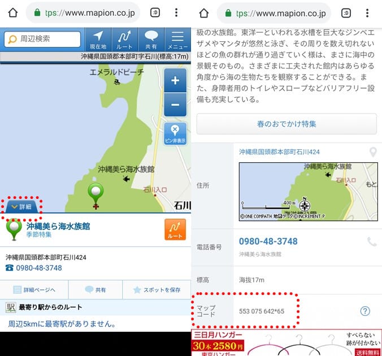Collapse the 詳細 details tab

tap(22, 207)
